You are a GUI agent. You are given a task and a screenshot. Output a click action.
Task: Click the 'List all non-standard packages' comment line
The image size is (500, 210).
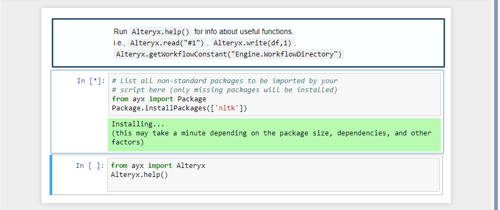[224, 81]
